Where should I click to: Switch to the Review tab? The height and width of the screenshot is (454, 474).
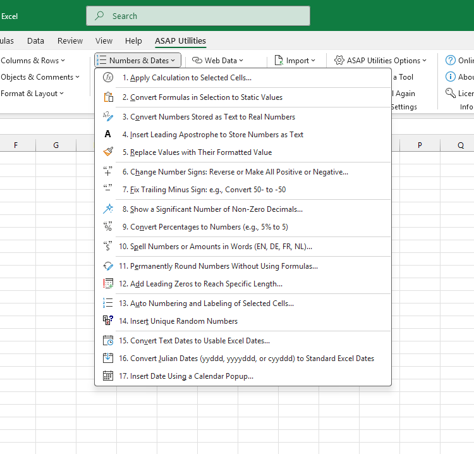click(x=70, y=41)
